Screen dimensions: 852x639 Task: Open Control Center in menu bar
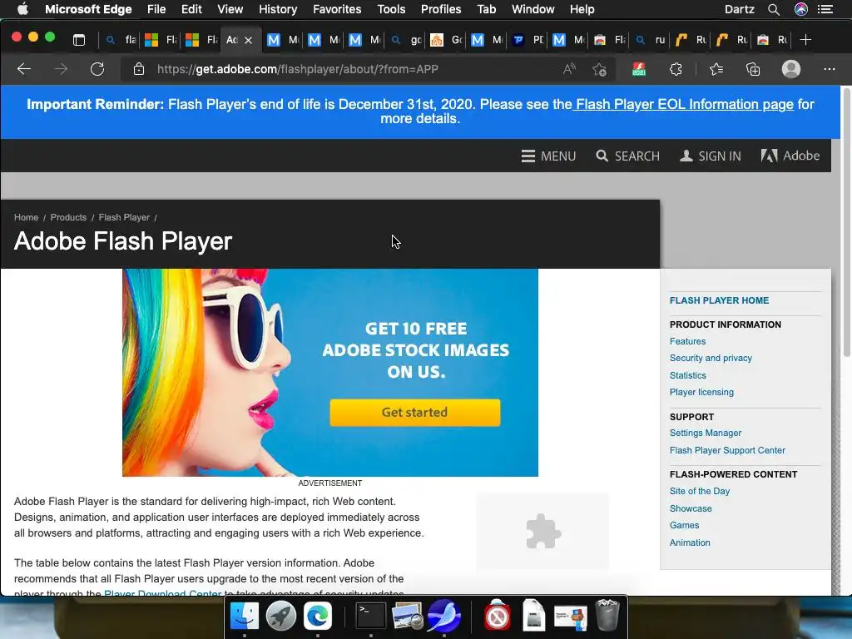(825, 9)
